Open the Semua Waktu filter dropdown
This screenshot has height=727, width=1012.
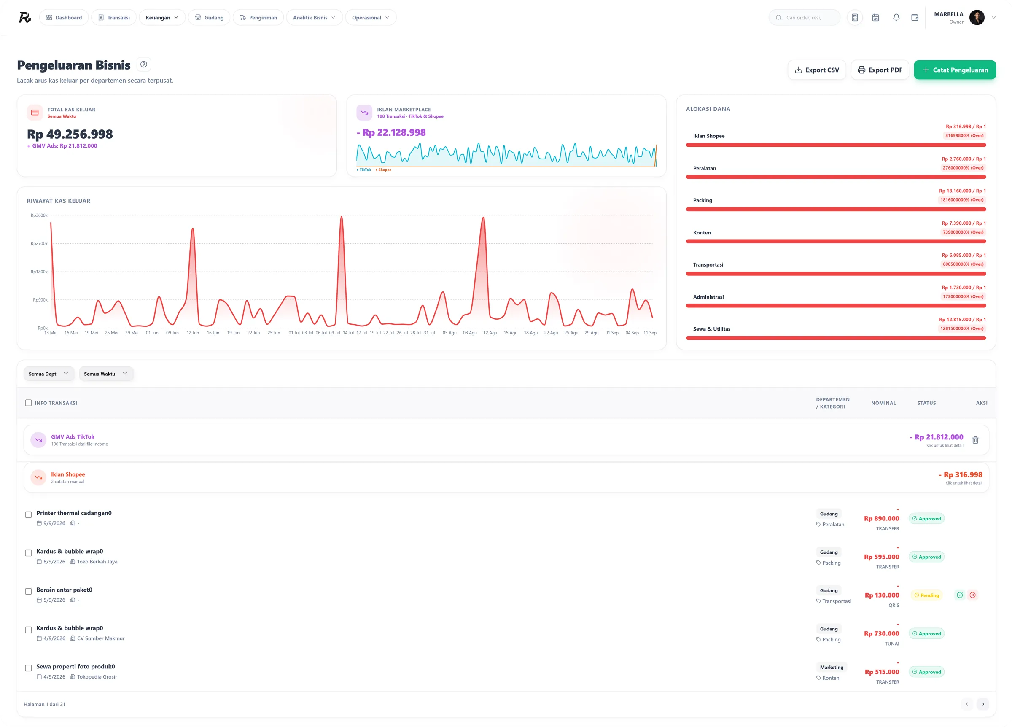coord(106,374)
